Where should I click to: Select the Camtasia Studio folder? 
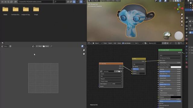15,11
